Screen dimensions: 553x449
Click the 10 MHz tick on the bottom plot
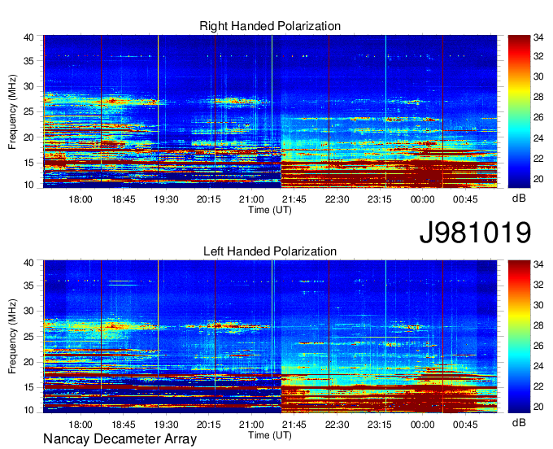(x=29, y=410)
